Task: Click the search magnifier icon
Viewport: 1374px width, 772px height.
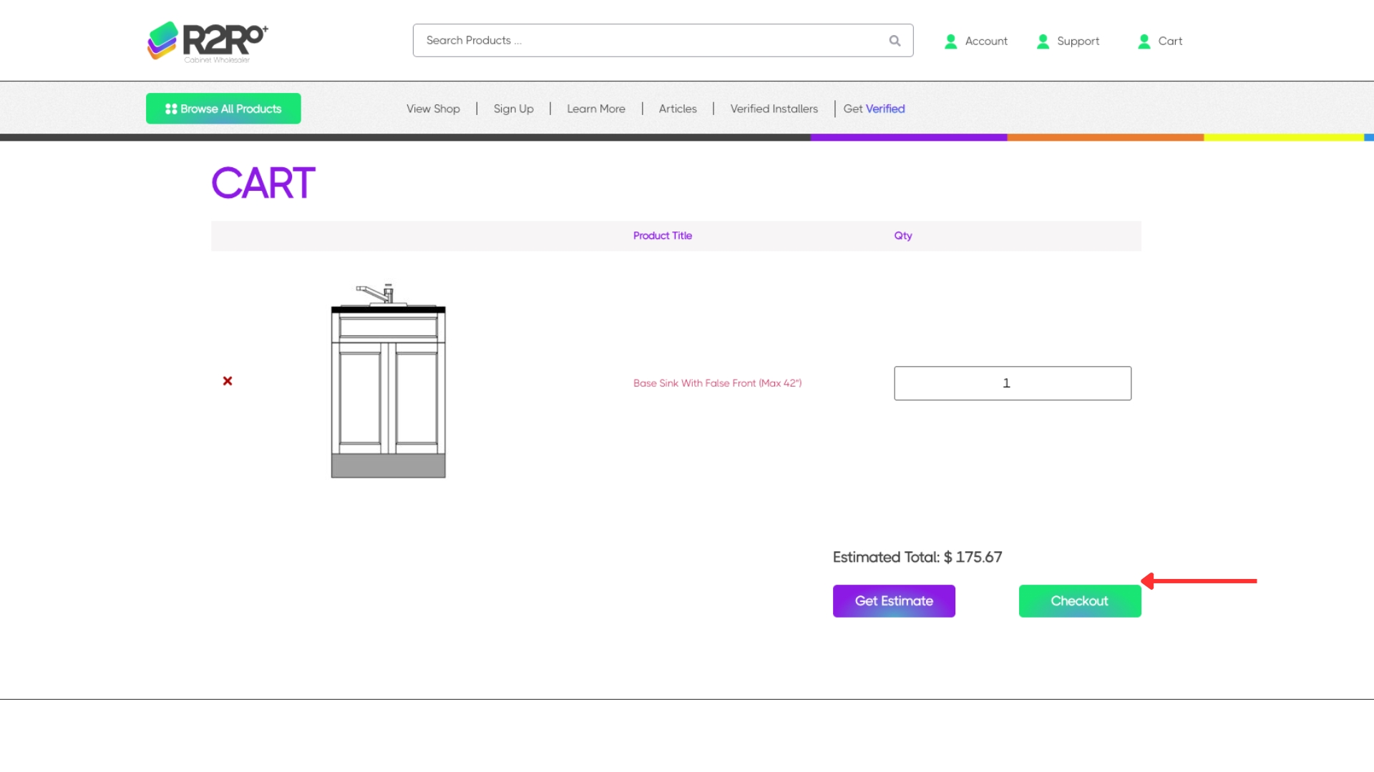Action: tap(895, 41)
